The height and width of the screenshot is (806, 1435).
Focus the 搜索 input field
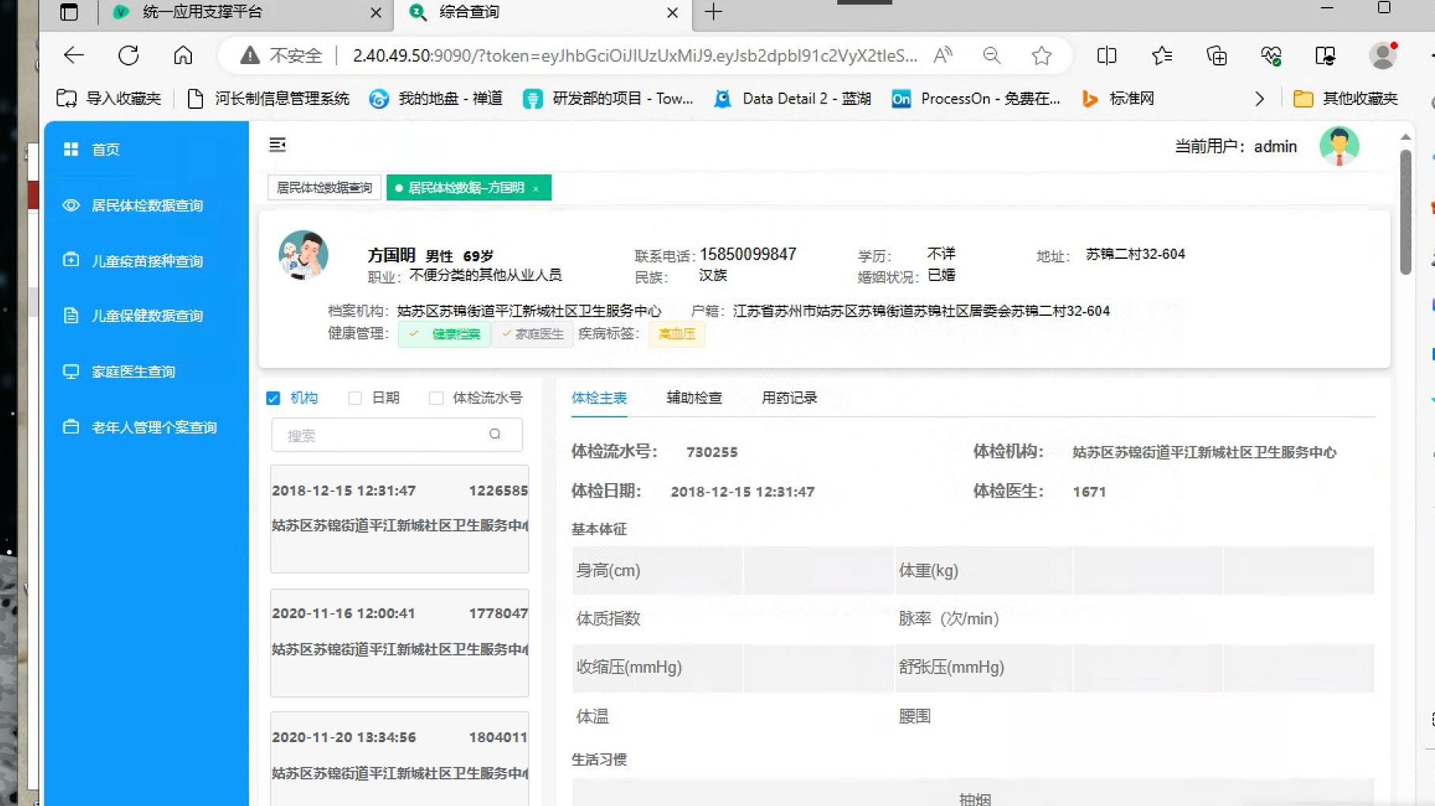(396, 435)
